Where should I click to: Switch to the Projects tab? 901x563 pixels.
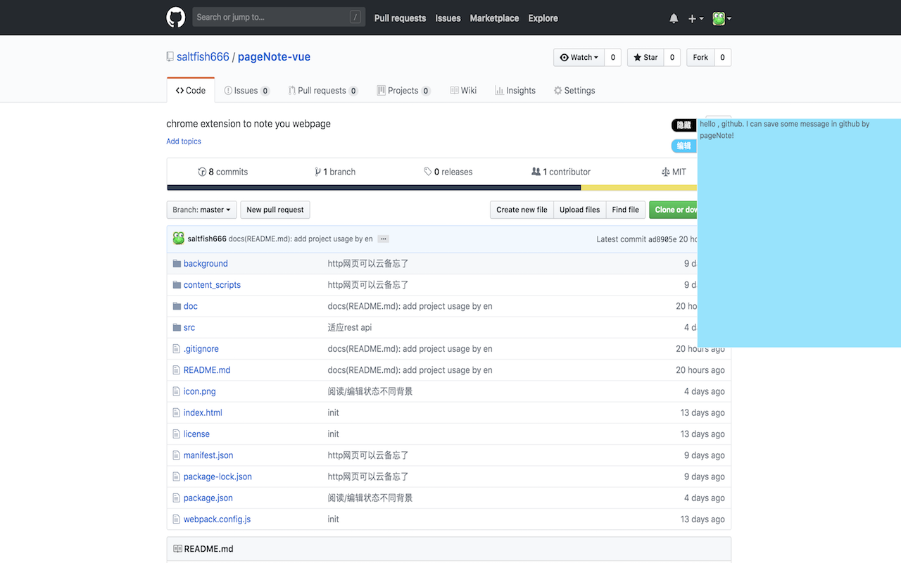point(404,91)
